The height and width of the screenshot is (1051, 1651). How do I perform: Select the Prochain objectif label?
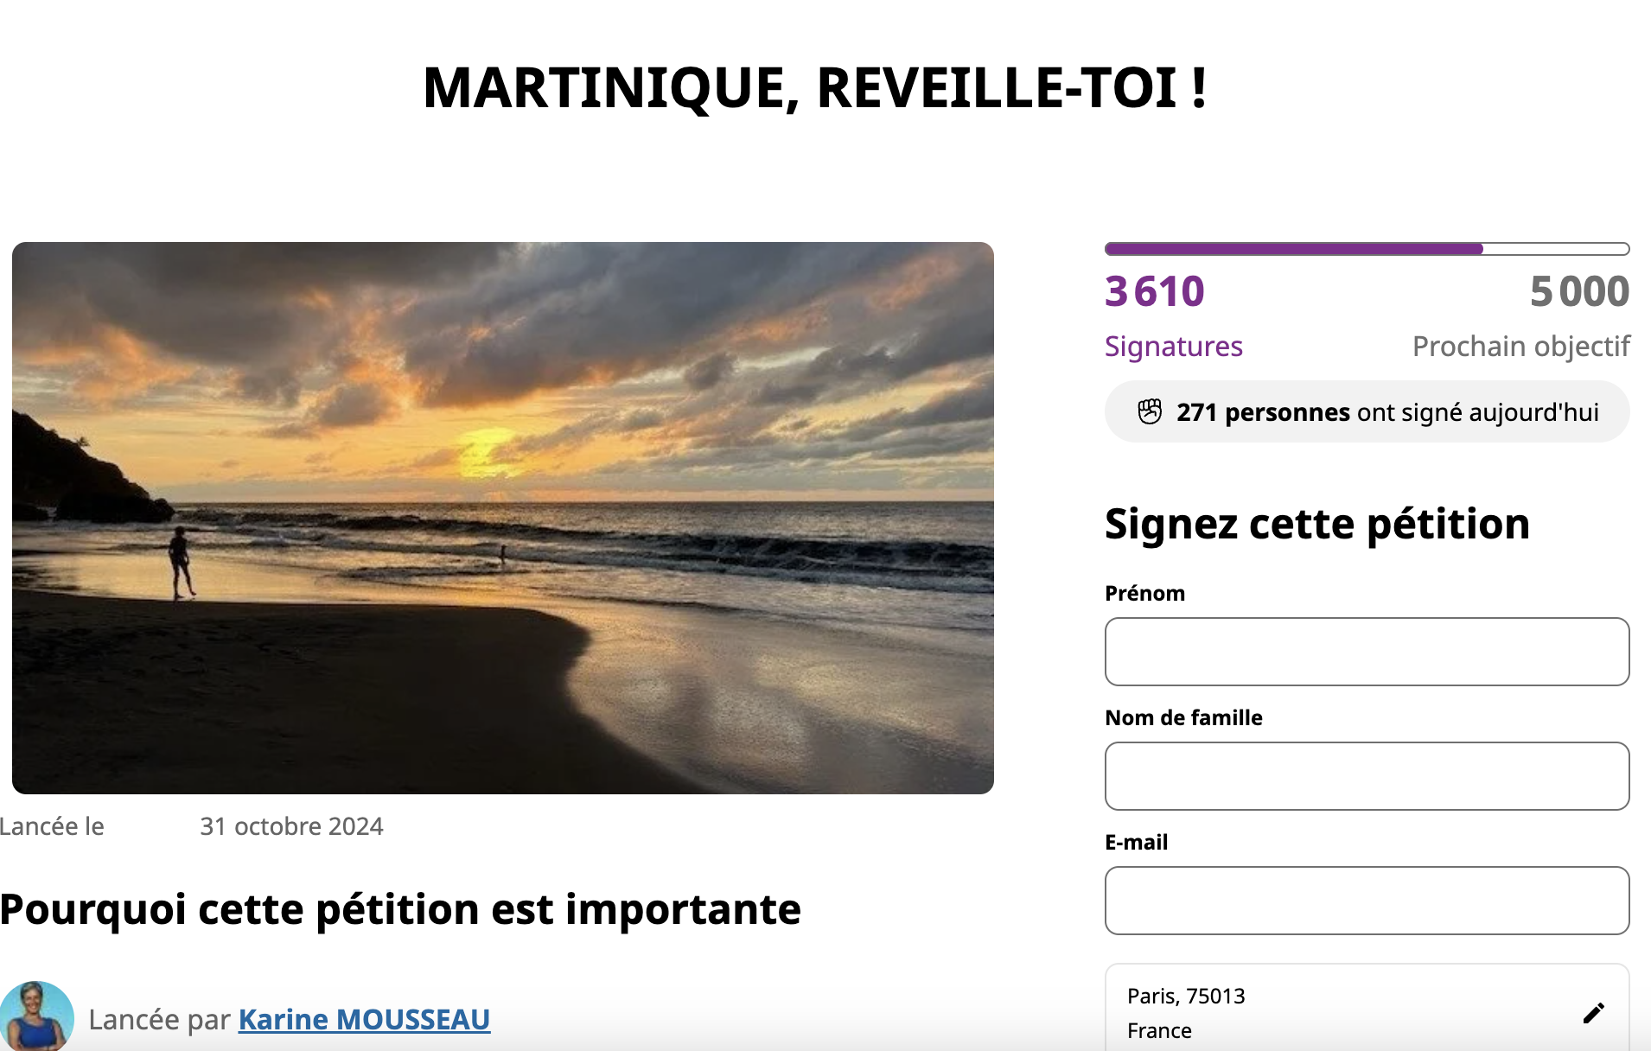[x=1520, y=347]
